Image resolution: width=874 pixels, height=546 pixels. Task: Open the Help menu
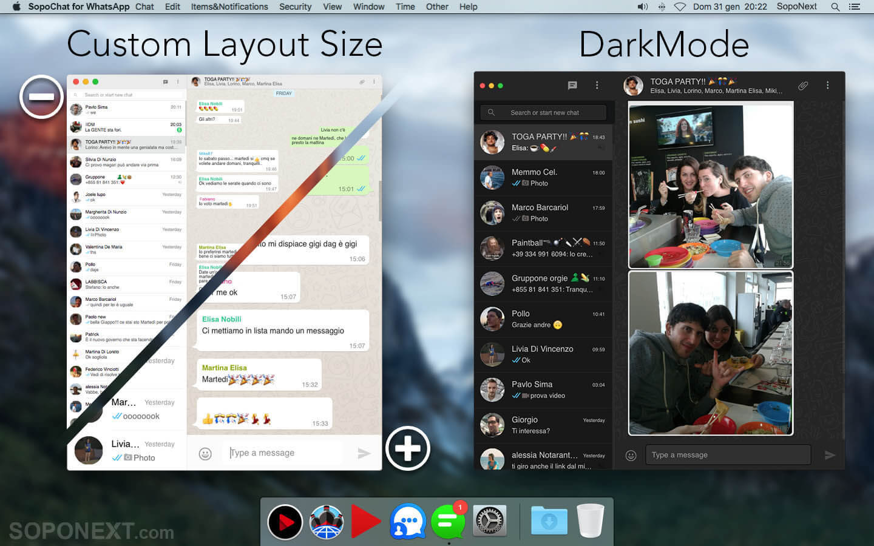pyautogui.click(x=468, y=7)
